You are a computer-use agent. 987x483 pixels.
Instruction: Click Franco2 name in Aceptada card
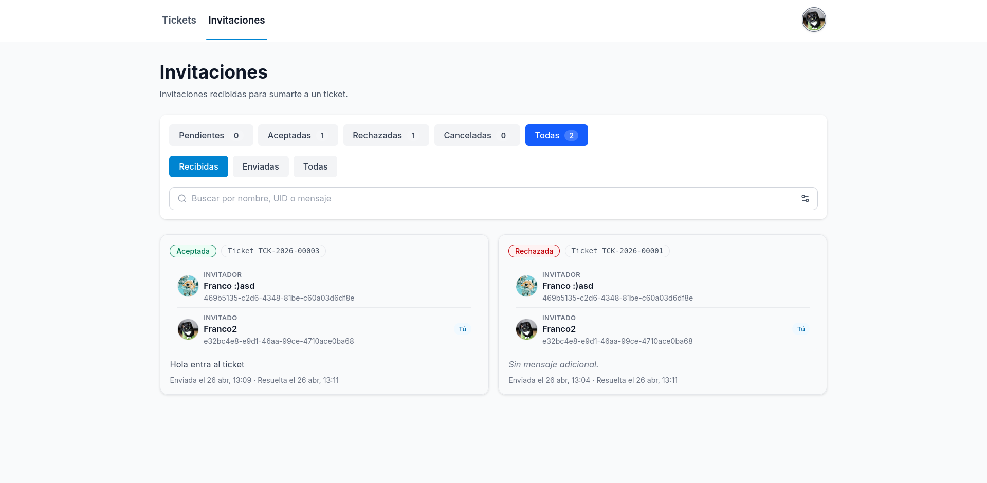pyautogui.click(x=220, y=329)
